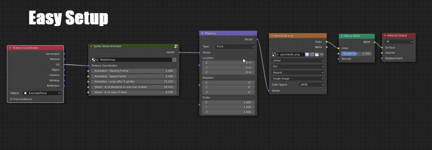
Task: Click the Sheet elements in one row (X-Axis) field
Action: click(x=134, y=87)
